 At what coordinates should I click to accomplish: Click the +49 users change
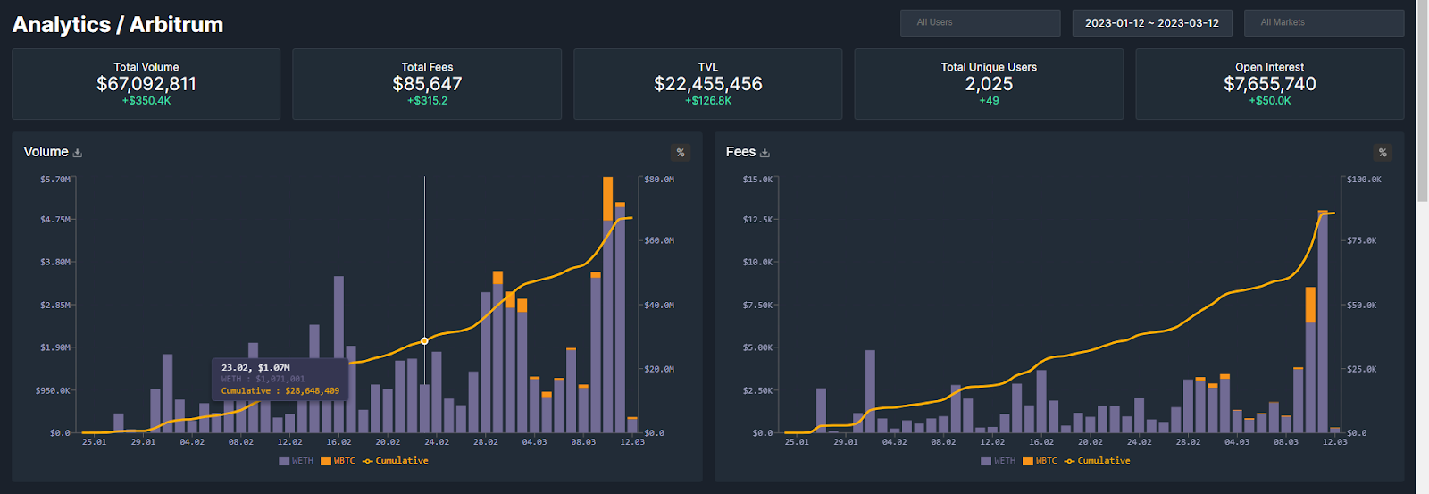(989, 101)
